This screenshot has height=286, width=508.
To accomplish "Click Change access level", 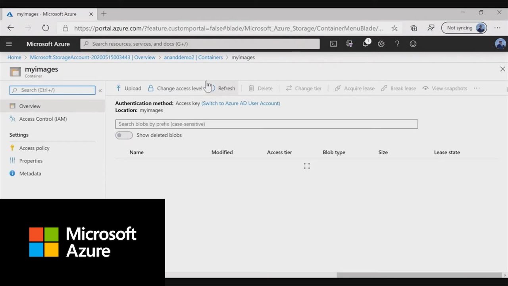I will [175, 89].
